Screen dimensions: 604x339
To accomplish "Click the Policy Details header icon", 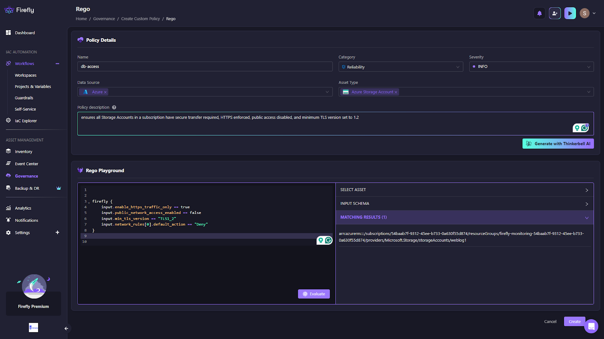I will tap(80, 40).
